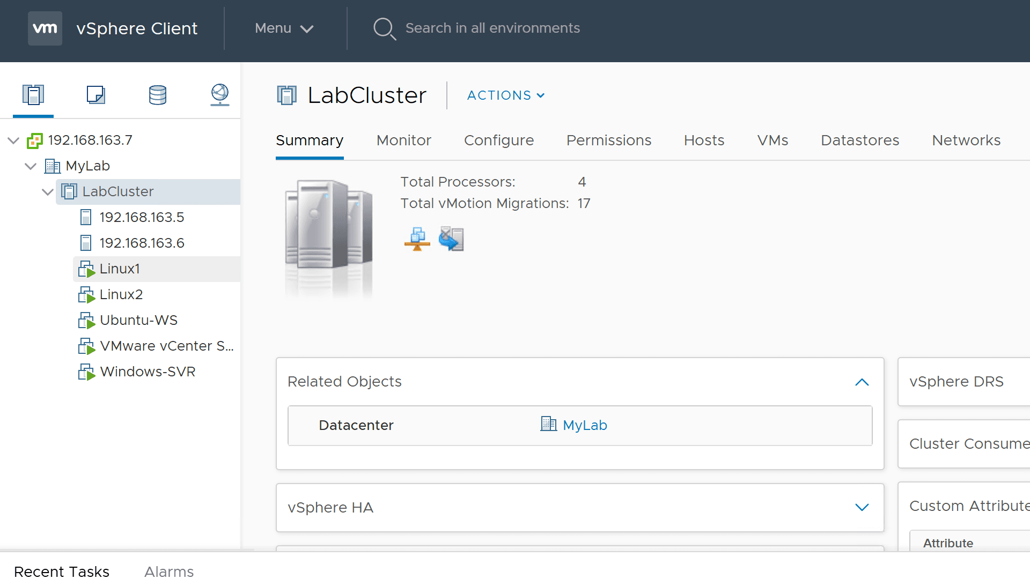Select LabCluster in the inventory tree
Viewport: 1030px width, 579px height.
click(118, 192)
